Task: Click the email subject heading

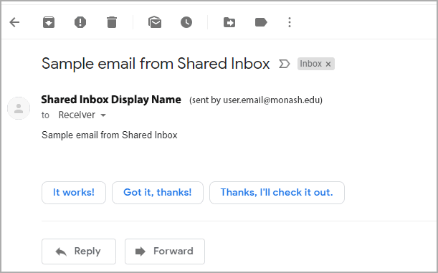Action: pos(156,64)
